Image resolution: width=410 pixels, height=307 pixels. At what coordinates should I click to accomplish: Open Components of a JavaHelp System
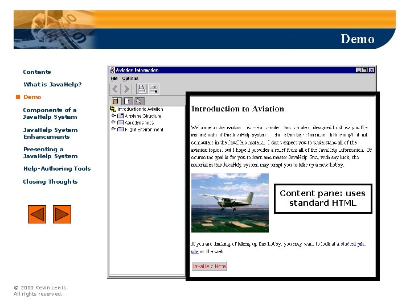tap(50, 113)
